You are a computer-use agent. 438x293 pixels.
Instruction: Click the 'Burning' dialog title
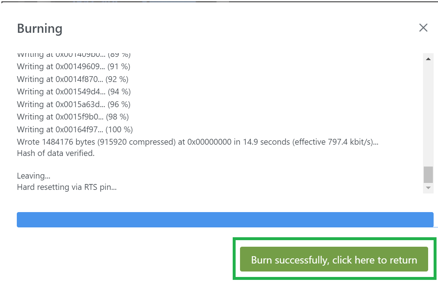click(40, 28)
